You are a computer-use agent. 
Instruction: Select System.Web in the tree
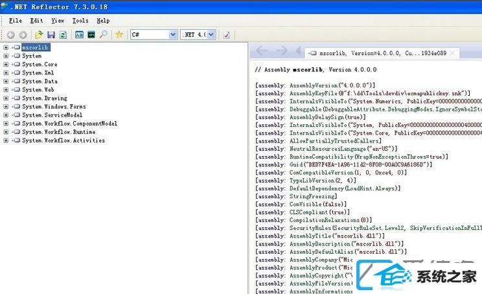pyautogui.click(x=38, y=90)
